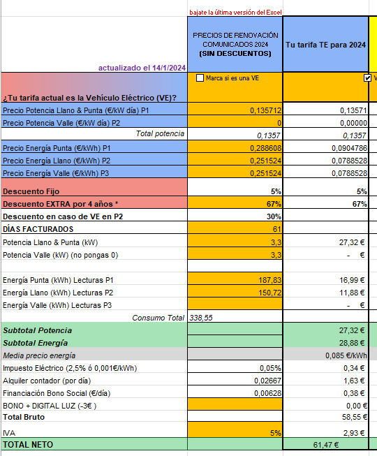Image resolution: width=377 pixels, height=456 pixels.
Task: Check the 'Marca si es una VE' checkbox
Action: [x=200, y=78]
